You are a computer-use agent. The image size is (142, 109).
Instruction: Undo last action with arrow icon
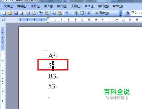67,13
